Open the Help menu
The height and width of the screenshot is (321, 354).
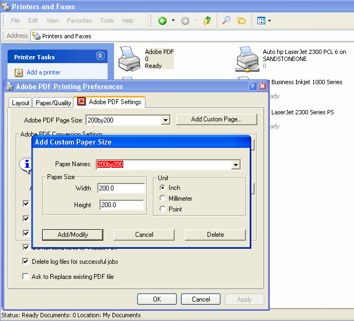click(x=128, y=21)
